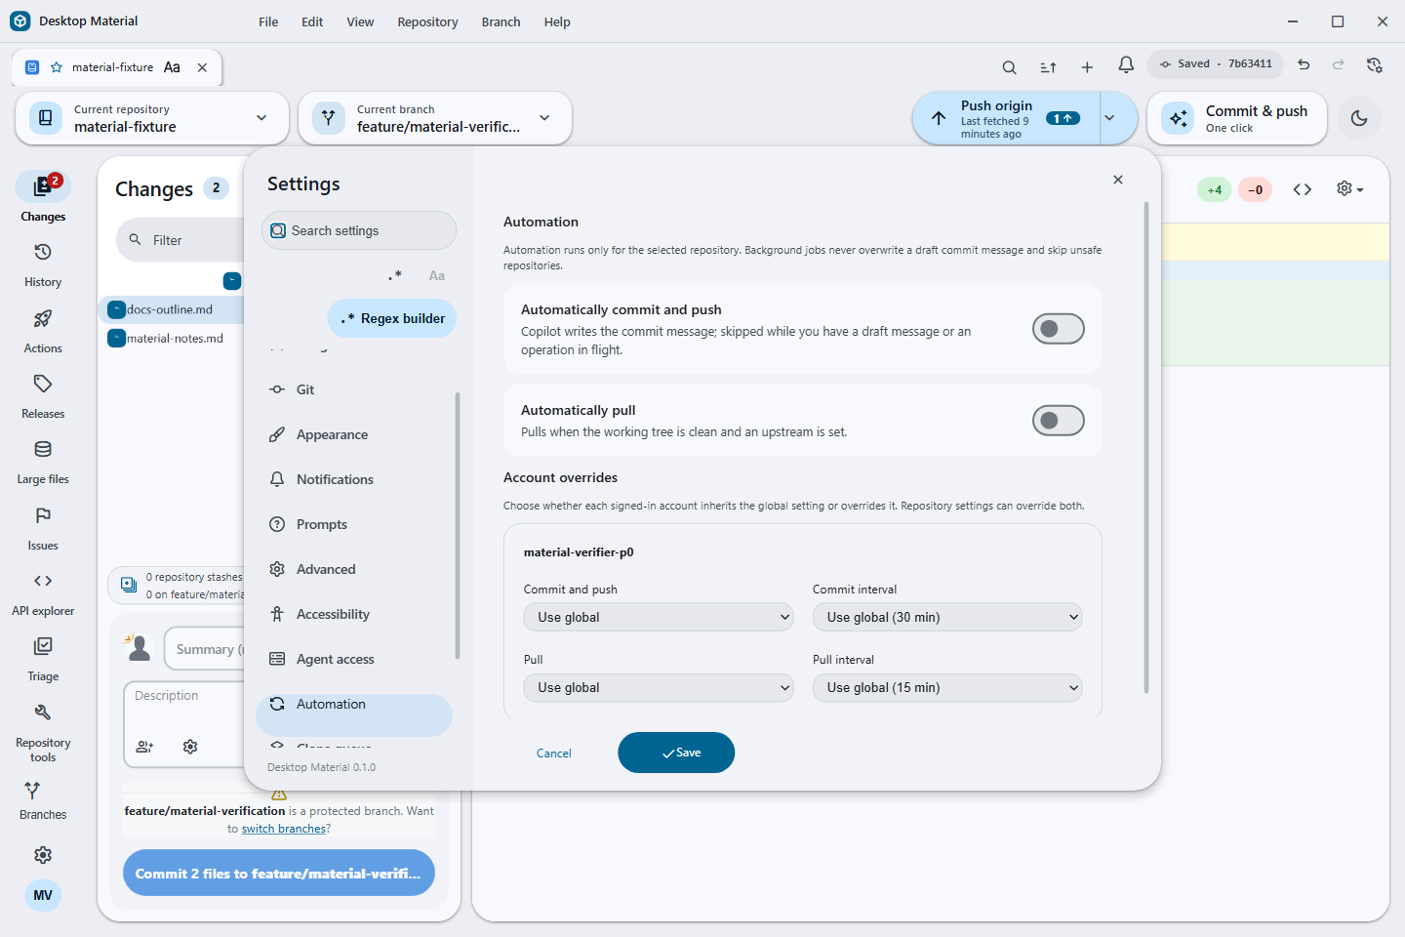Open the Push origin dropdown arrow
The image size is (1405, 937).
pyautogui.click(x=1109, y=118)
